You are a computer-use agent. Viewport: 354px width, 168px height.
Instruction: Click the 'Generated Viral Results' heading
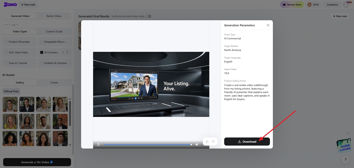point(94,16)
